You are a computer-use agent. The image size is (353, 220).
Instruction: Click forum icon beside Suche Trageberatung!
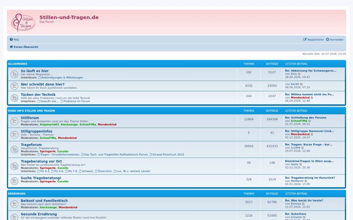pyautogui.click(x=14, y=181)
